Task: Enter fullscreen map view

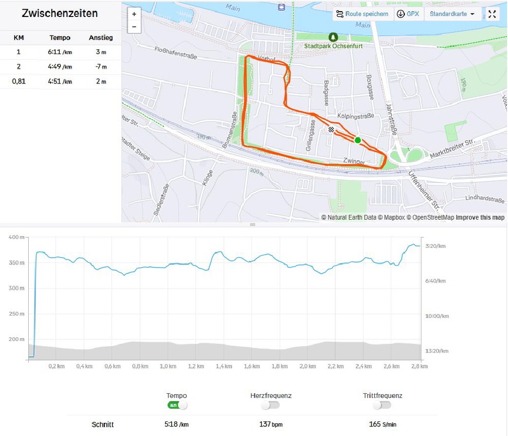Action: [492, 14]
